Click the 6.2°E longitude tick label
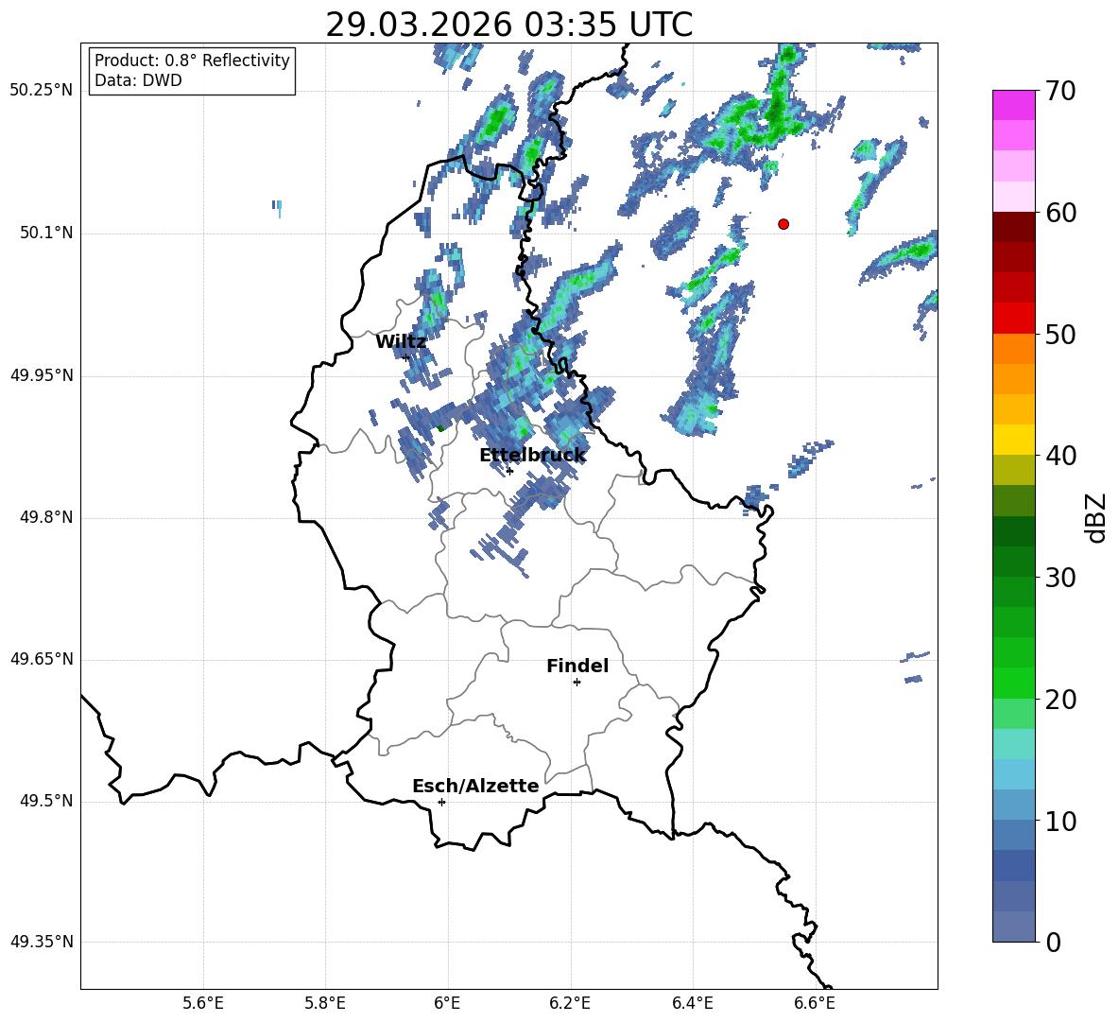1119x1022 pixels. 570,1003
